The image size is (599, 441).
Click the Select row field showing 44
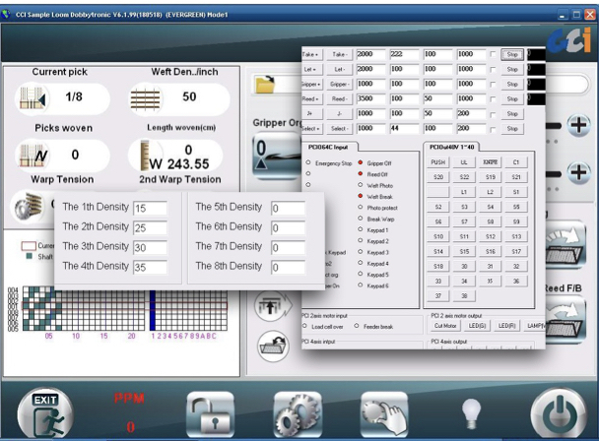pos(404,129)
